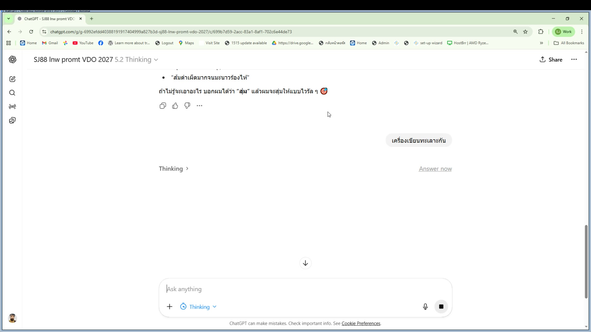Open the sidebar search chats icon
The image size is (591, 332).
(12, 93)
